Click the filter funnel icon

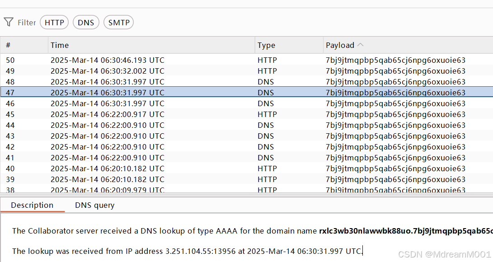point(8,22)
